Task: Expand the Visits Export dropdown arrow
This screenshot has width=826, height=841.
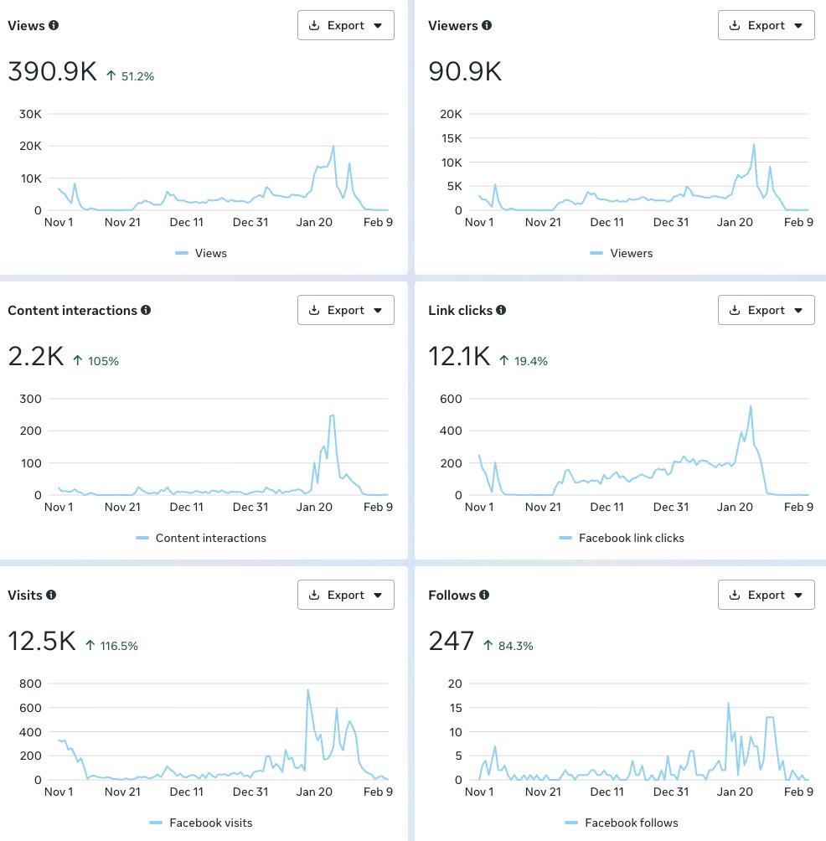Action: tap(378, 596)
